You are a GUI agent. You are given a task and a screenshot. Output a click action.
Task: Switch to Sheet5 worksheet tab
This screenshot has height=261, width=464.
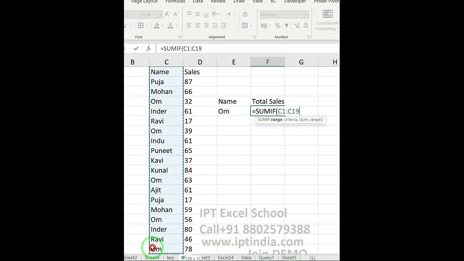coord(289,258)
